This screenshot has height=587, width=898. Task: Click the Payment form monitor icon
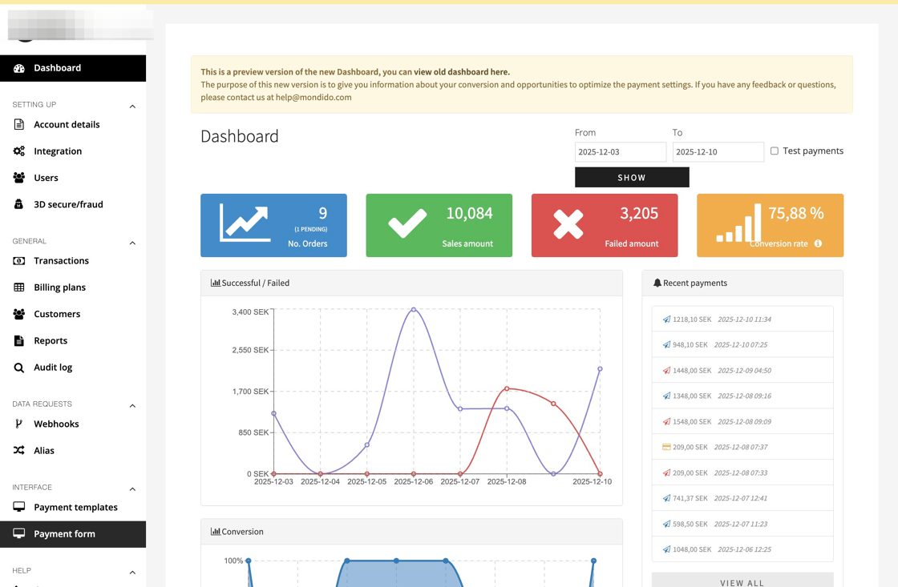coord(19,533)
